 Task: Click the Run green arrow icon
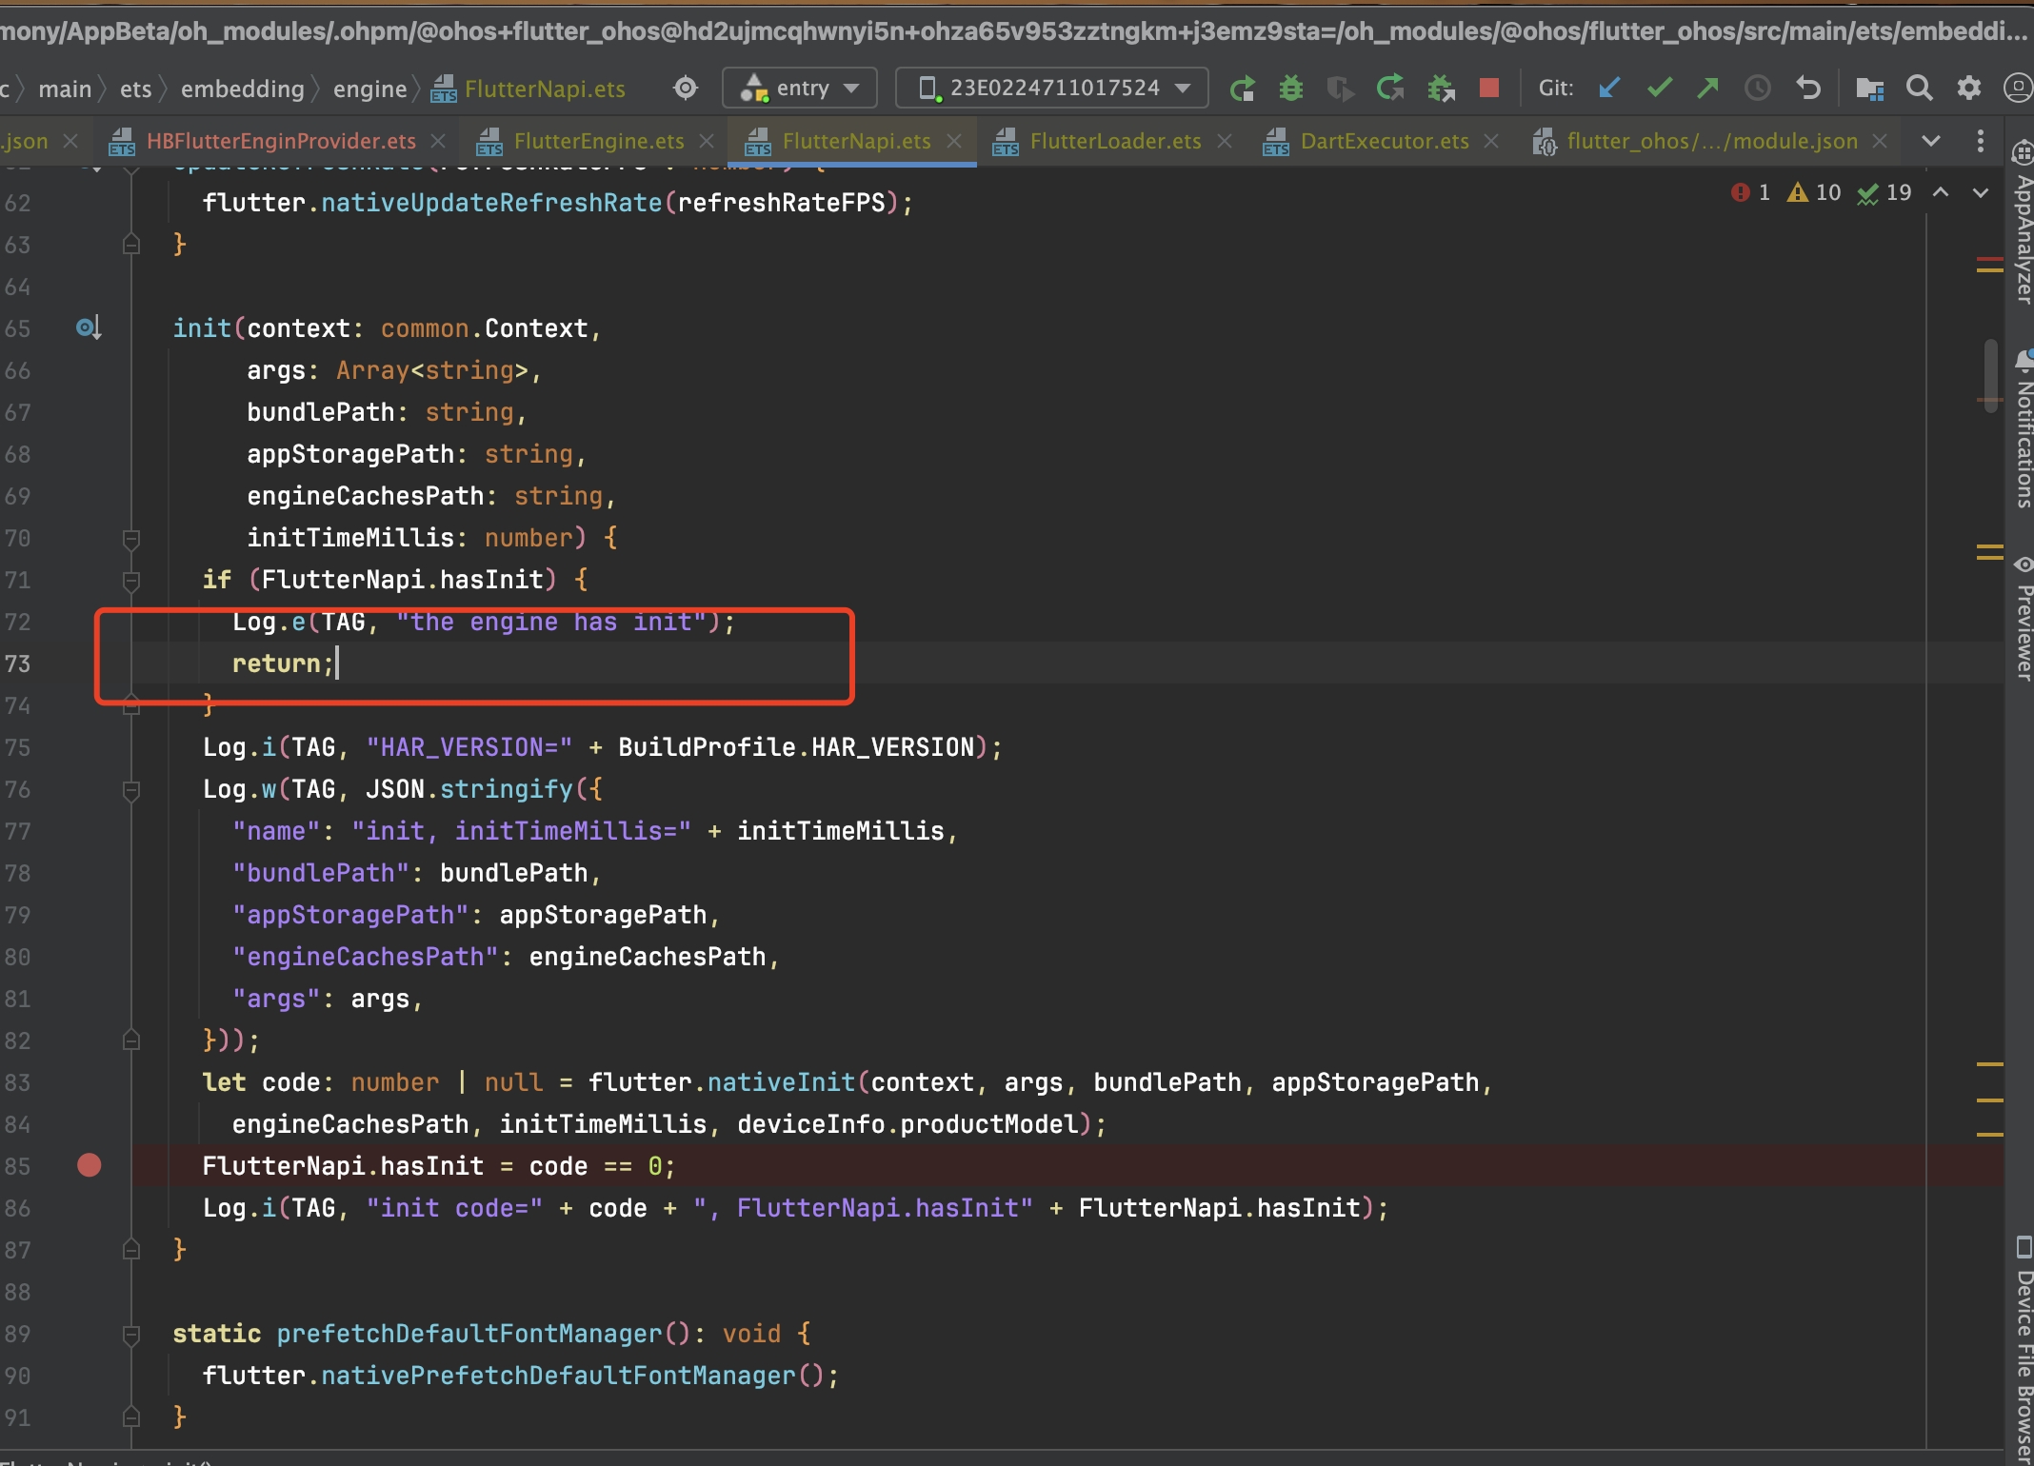[1242, 89]
